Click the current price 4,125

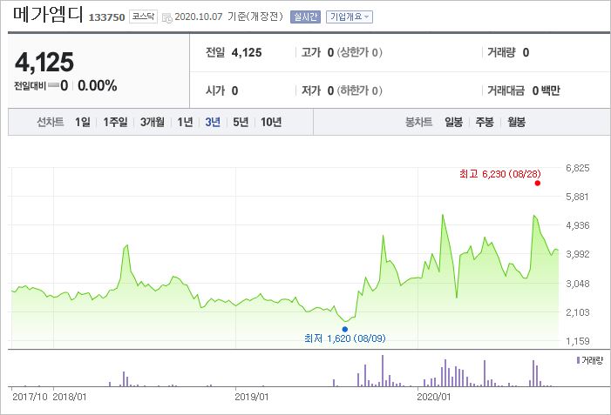[x=44, y=63]
